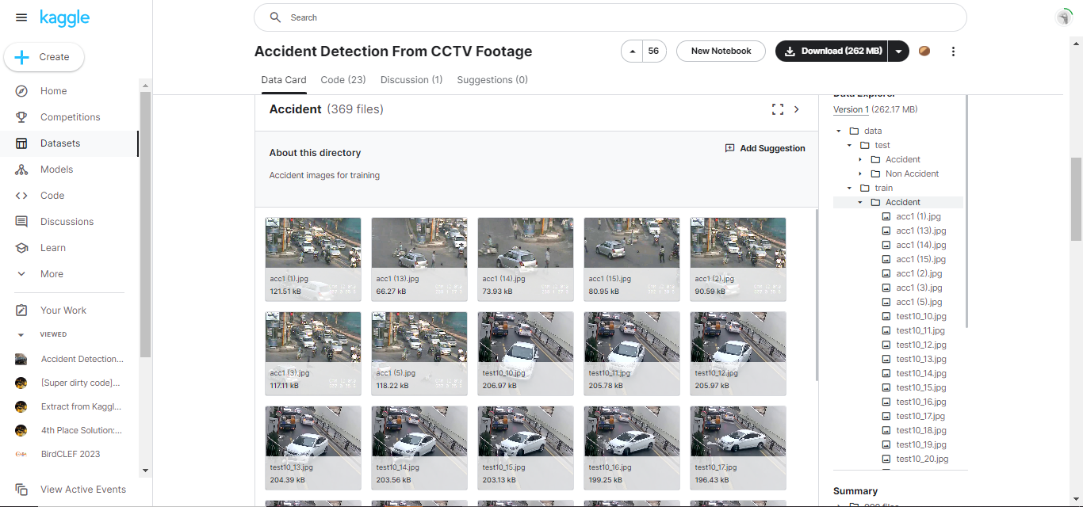Go to Competitions in sidebar

coord(70,117)
